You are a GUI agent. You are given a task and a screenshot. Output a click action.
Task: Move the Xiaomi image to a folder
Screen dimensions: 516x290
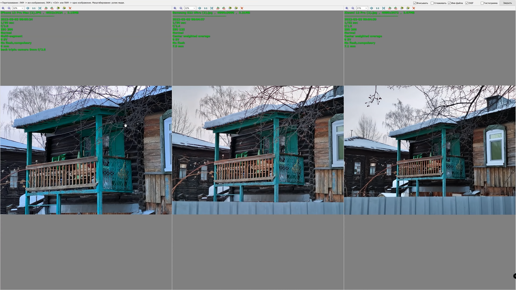click(408, 8)
